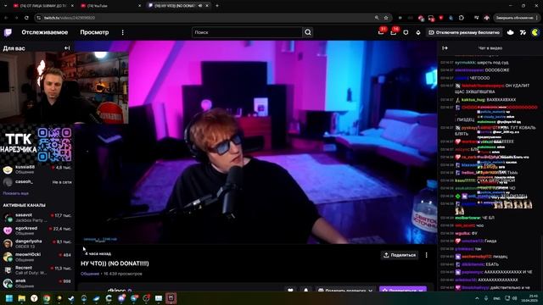This screenshot has height=305, width=543.
Task: Click the stream title 'НУ ЧТО)) (NO DONAT!!!!!)'
Action: pyautogui.click(x=115, y=263)
